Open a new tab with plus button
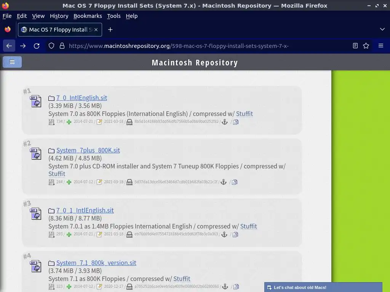Image resolution: width=390 pixels, height=292 pixels. coord(110,30)
